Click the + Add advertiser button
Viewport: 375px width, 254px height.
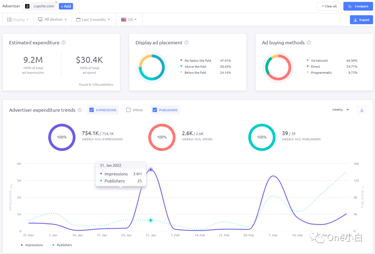(66, 6)
